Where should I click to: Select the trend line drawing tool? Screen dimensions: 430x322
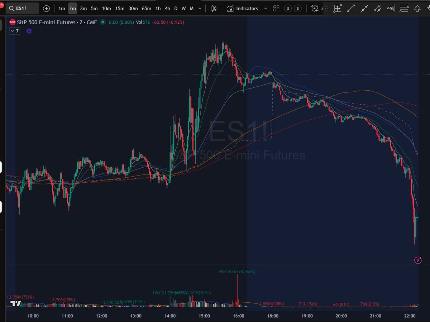pyautogui.click(x=351, y=8)
